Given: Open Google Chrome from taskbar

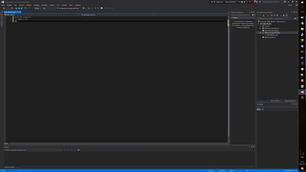Looking at the screenshot, I should tap(302, 23).
